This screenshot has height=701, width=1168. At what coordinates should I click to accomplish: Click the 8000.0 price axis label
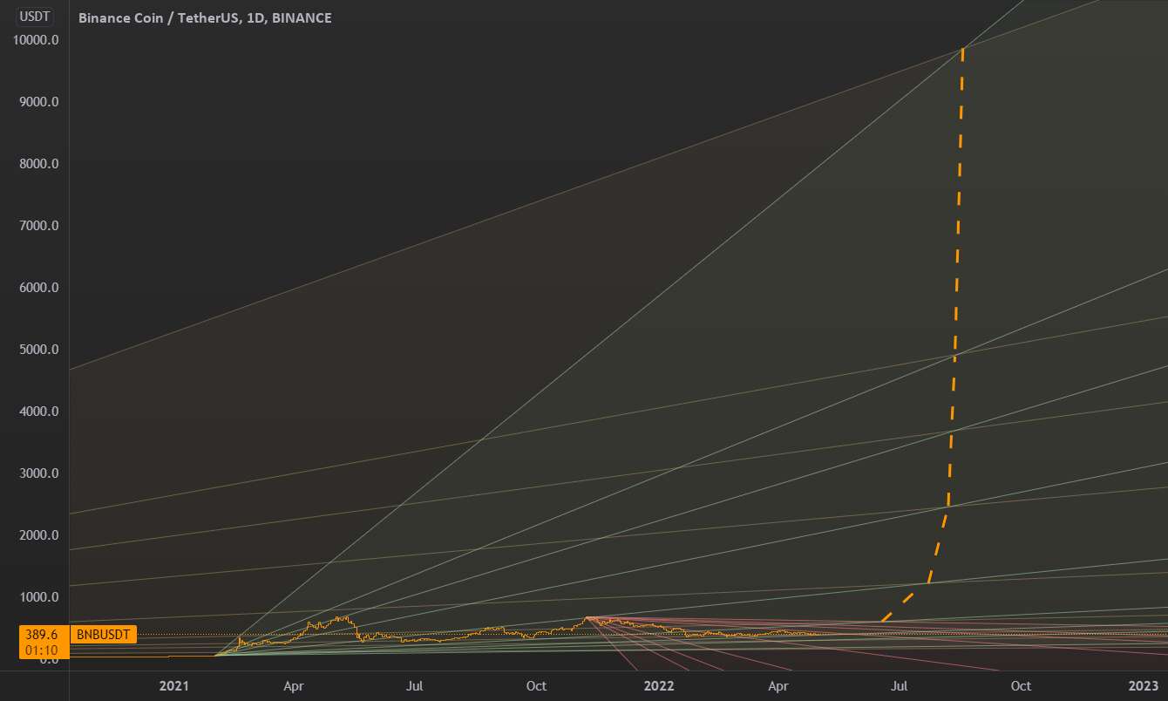click(38, 164)
